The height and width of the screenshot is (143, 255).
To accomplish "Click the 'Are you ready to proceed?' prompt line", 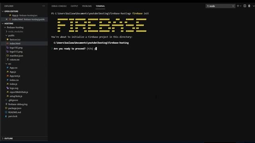I will point(74,48).
